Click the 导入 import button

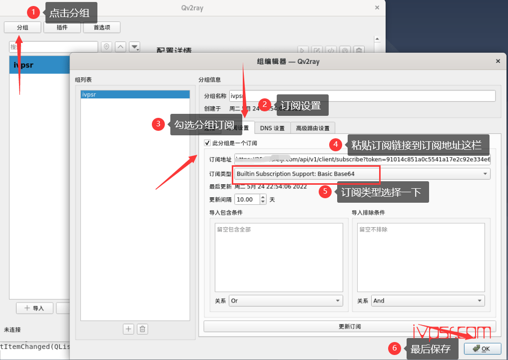click(34, 308)
